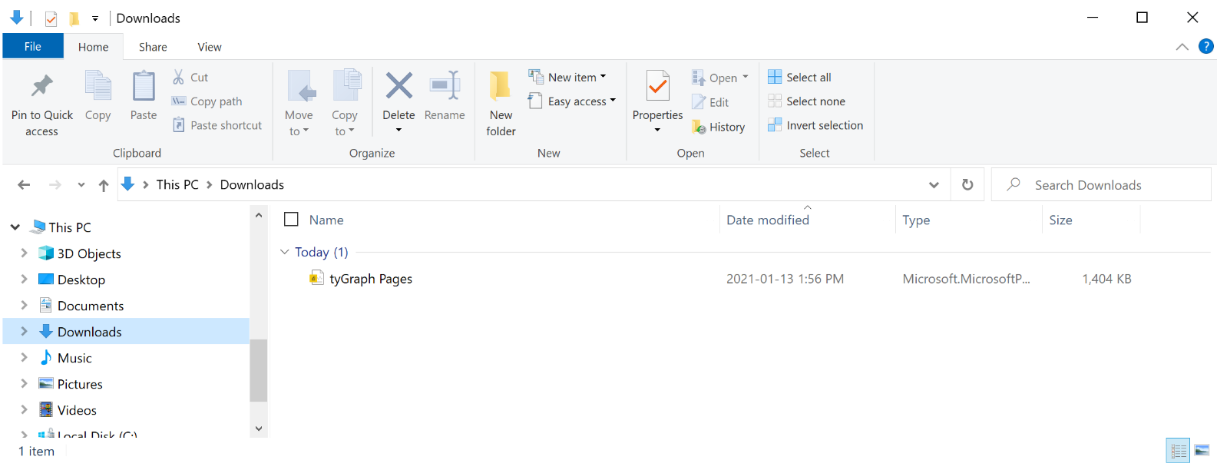Click the Delete icon in ribbon
1217x470 pixels.
399,85
